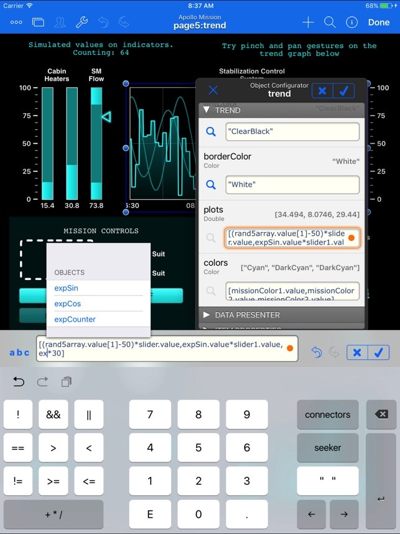Edit the "White" borderColor field
The height and width of the screenshot is (534, 400).
(x=292, y=185)
